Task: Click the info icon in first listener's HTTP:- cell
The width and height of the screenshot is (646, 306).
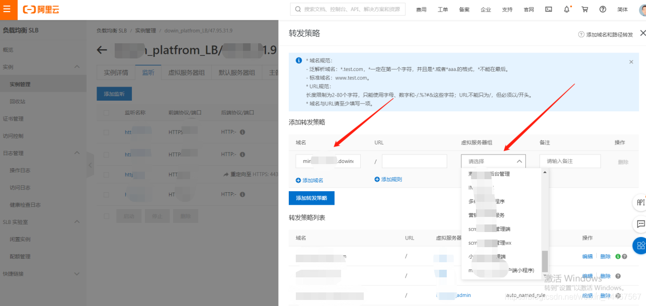Action: coord(242,132)
